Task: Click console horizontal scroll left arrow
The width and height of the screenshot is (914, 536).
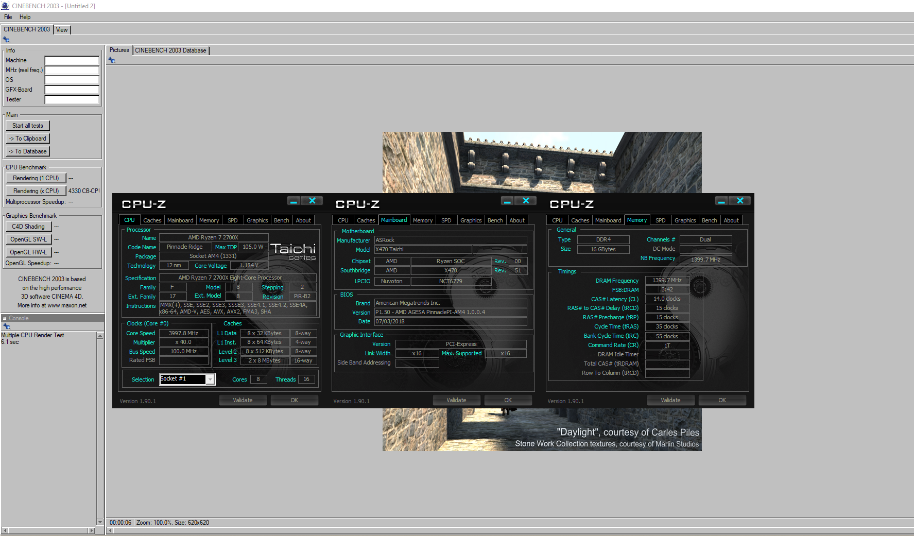Action: pos(5,530)
